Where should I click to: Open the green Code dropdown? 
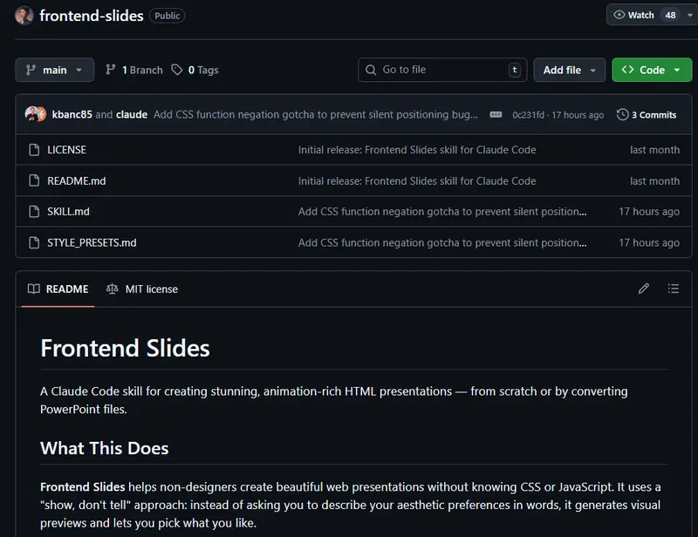[x=652, y=70]
